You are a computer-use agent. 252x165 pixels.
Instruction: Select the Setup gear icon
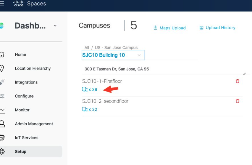[2, 152]
